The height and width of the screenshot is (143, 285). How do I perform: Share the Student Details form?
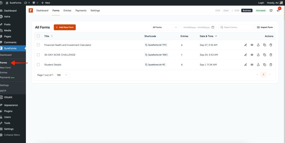tap(258, 65)
